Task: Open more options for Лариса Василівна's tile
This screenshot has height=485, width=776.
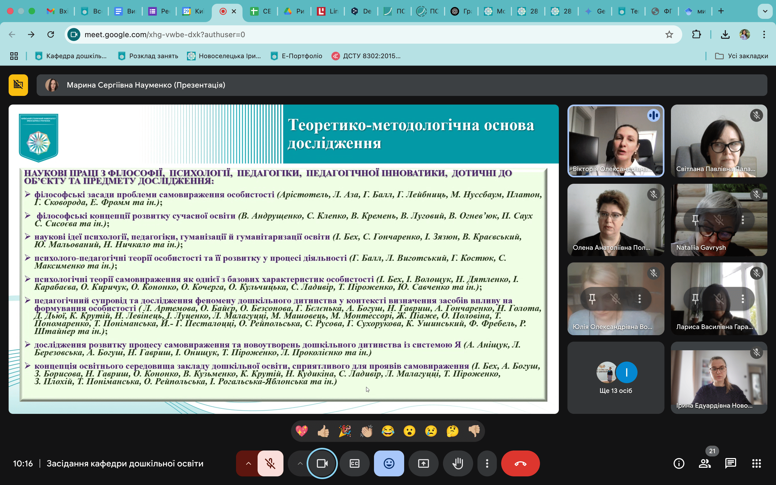Action: pos(743,299)
